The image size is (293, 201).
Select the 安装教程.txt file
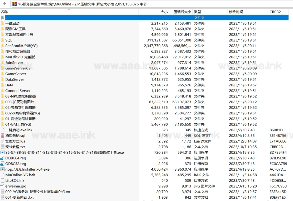(x=15, y=147)
